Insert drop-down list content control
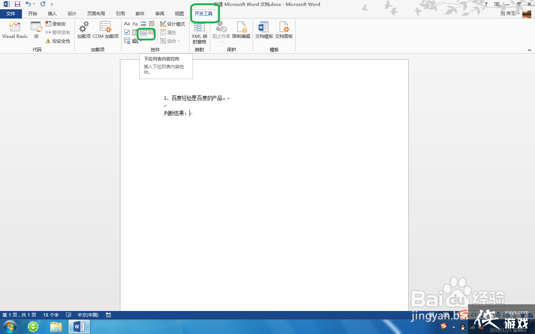This screenshot has height=334, width=535. coord(143,32)
